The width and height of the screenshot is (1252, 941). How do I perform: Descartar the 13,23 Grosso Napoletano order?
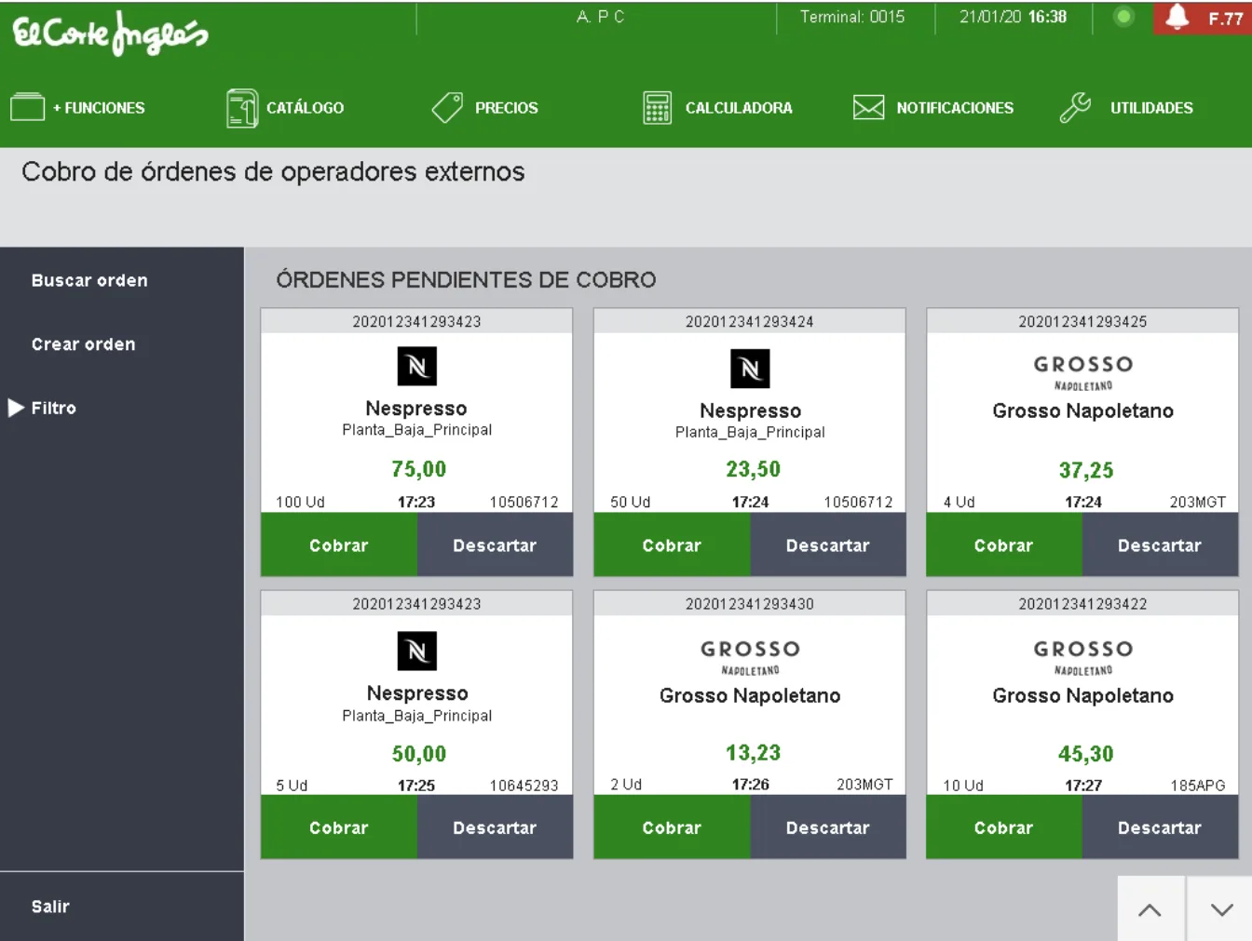point(827,827)
